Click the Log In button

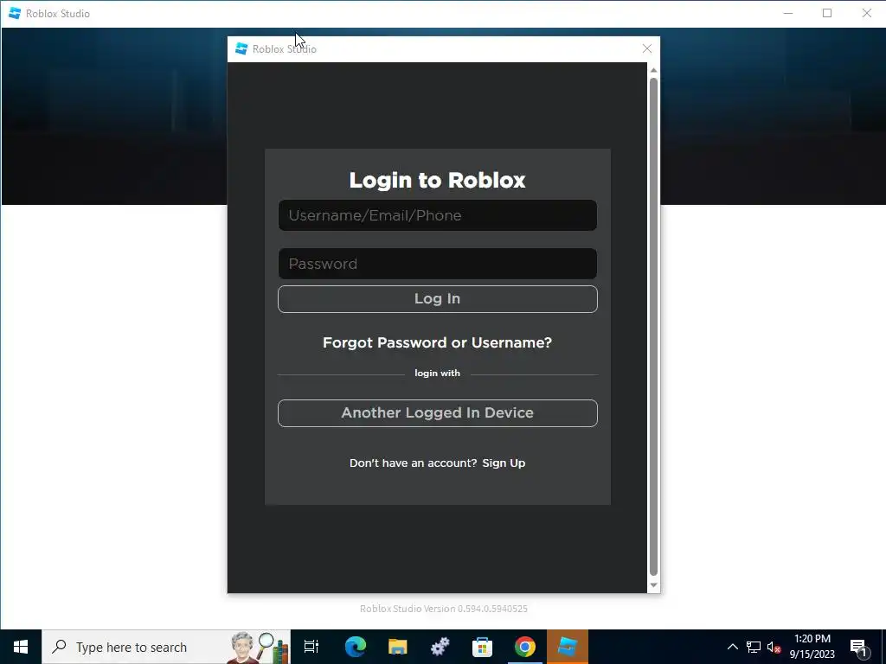tap(437, 298)
